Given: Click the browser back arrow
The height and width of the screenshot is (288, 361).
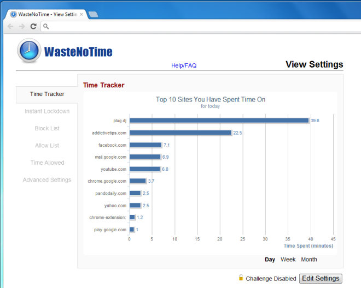Looking at the screenshot, I should (10, 26).
